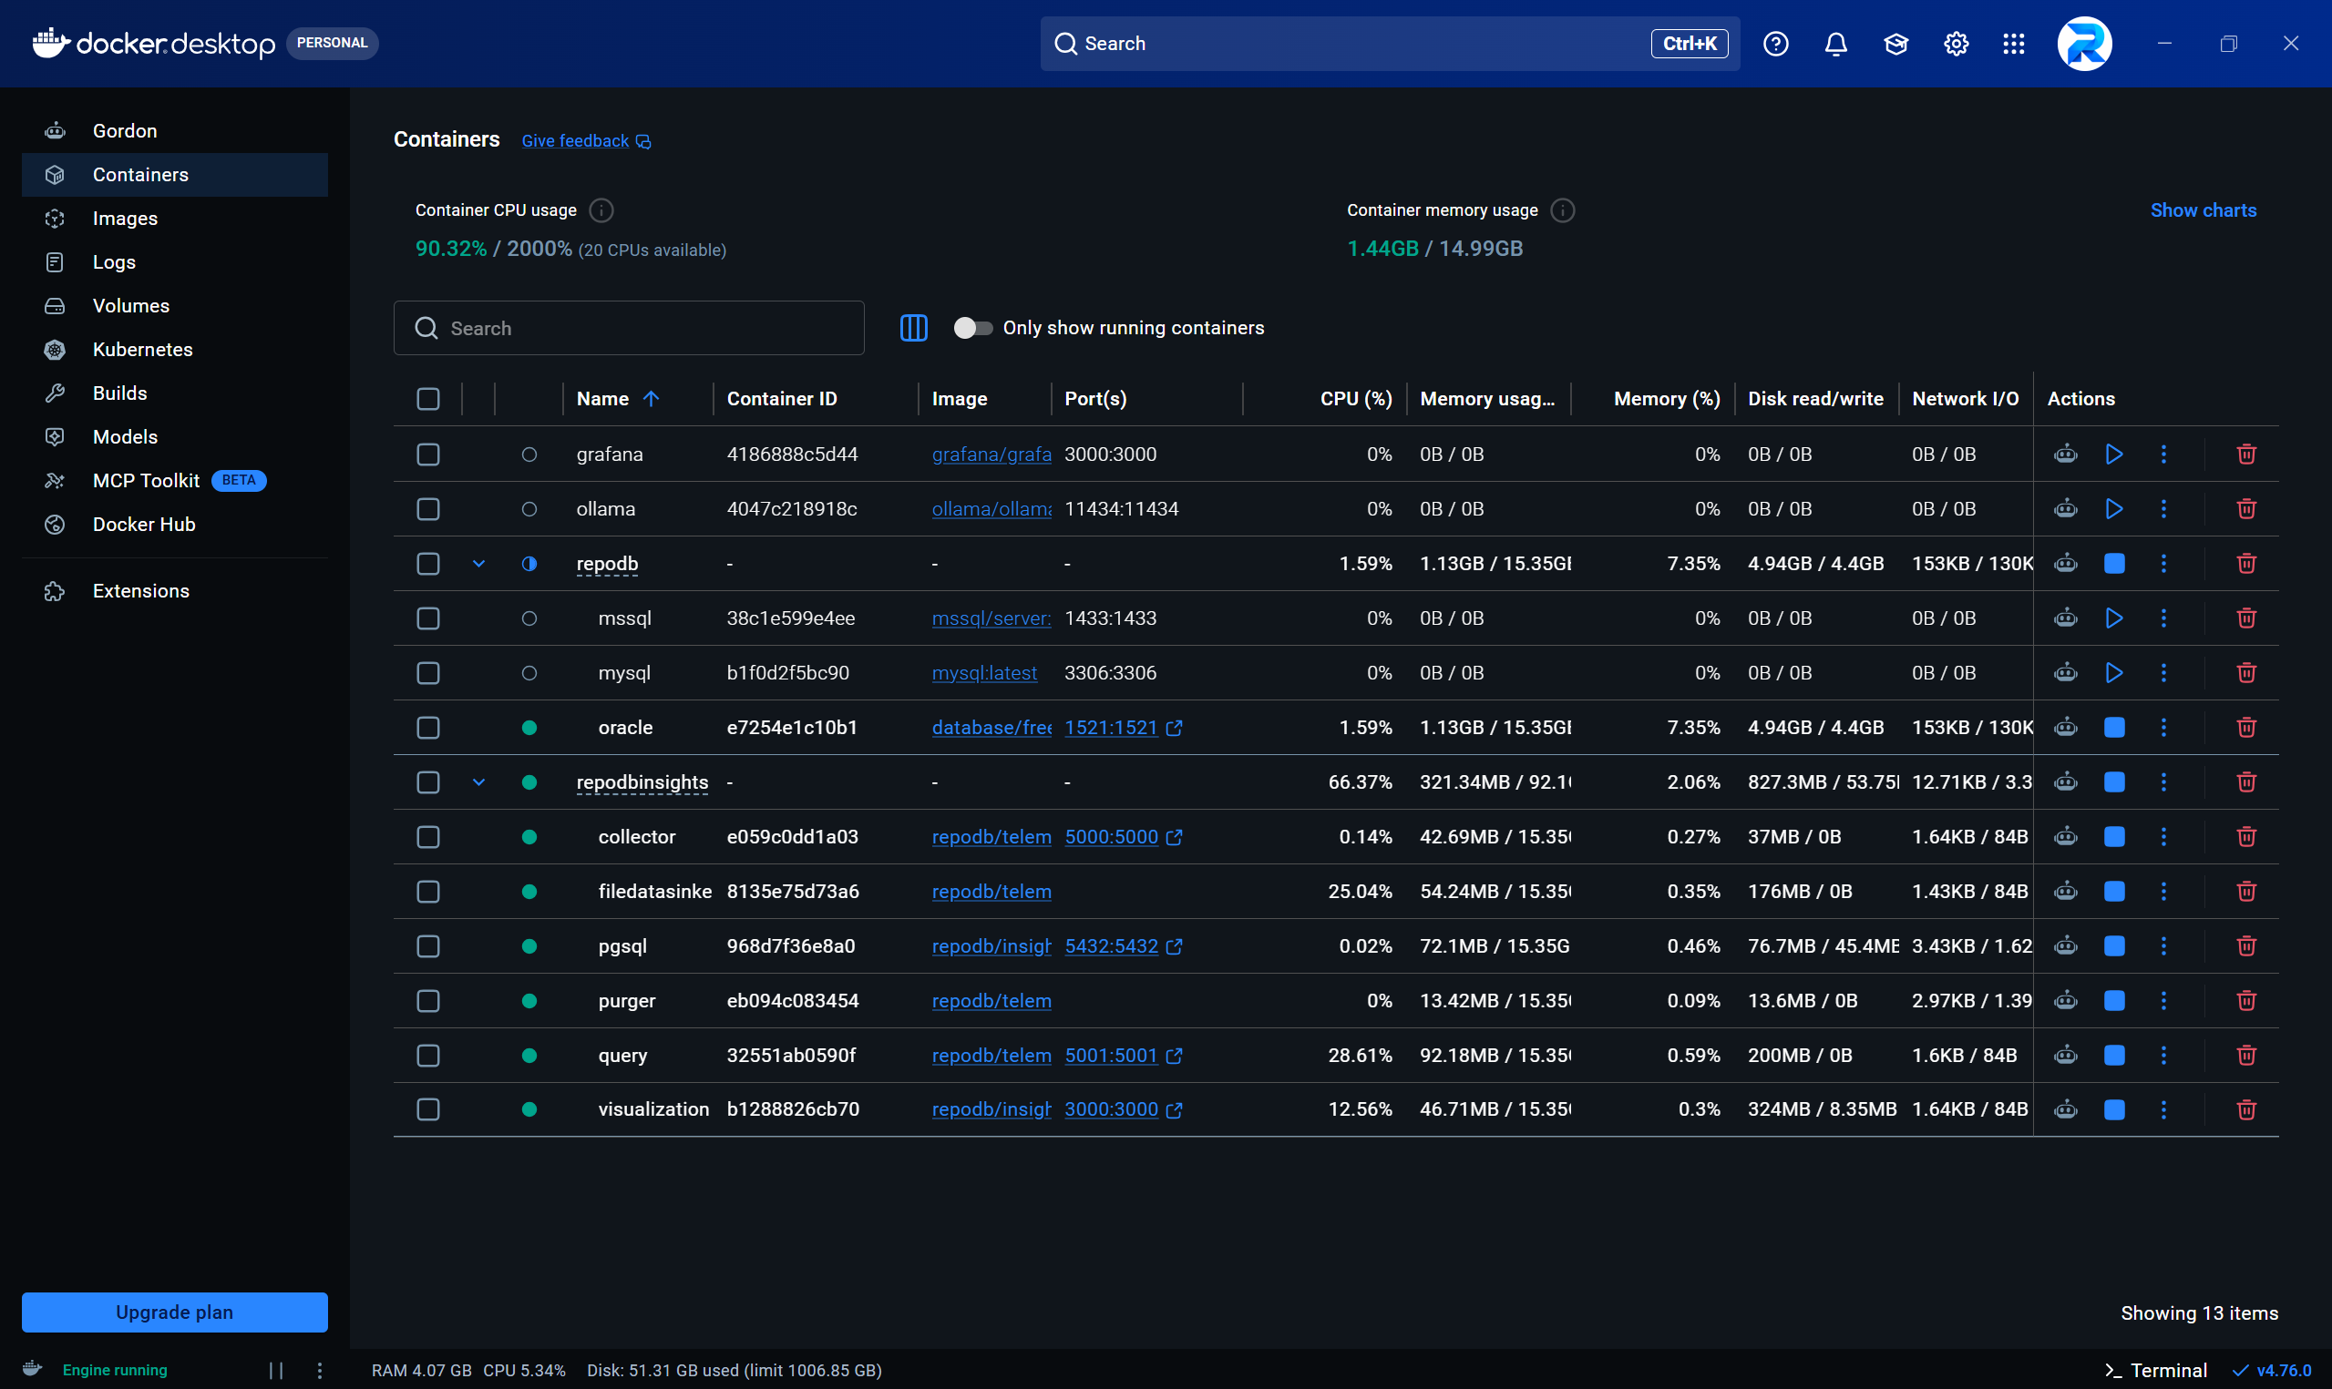Open more actions for repodb

(x=2162, y=564)
